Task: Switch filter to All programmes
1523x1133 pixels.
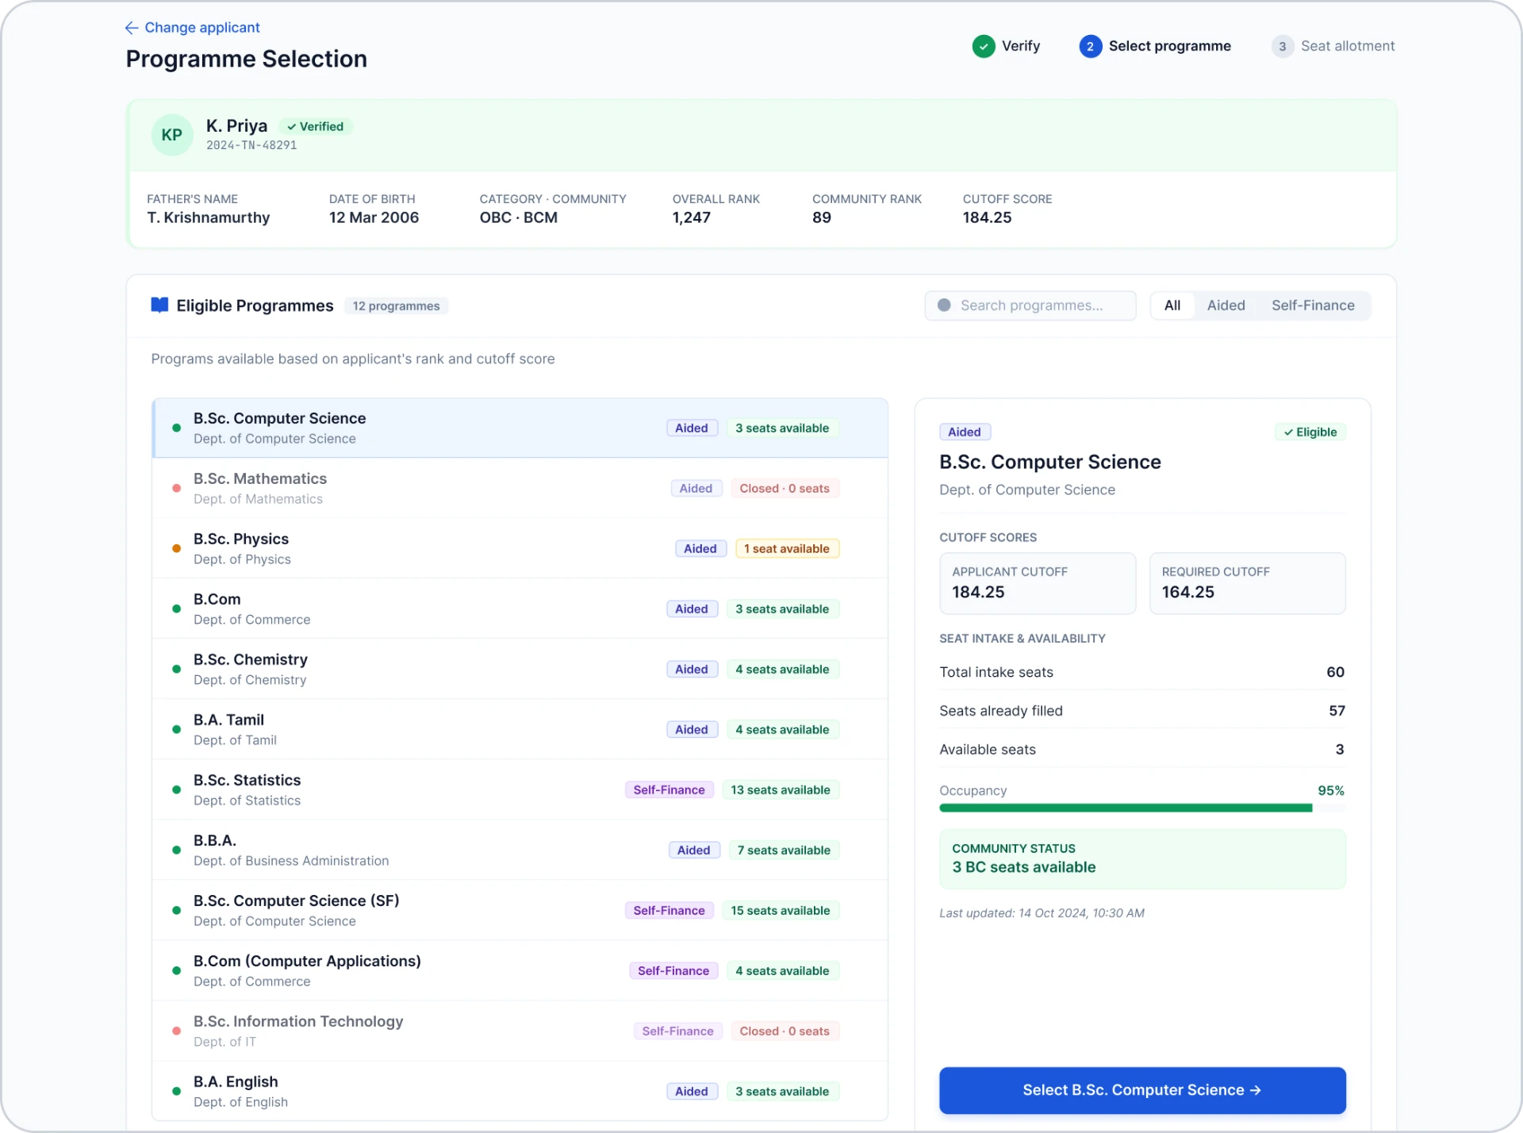Action: click(1172, 305)
